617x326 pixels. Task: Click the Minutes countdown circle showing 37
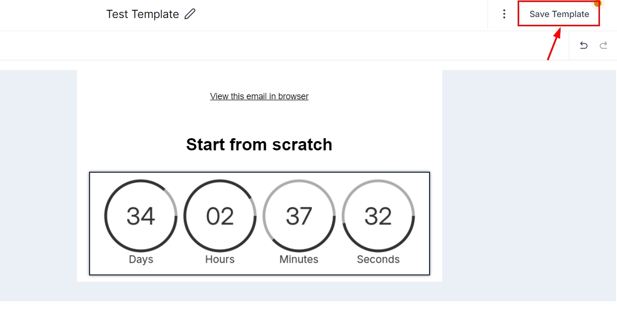pyautogui.click(x=299, y=216)
